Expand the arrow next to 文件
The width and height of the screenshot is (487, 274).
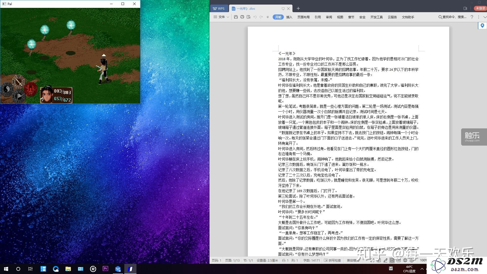[x=228, y=17]
